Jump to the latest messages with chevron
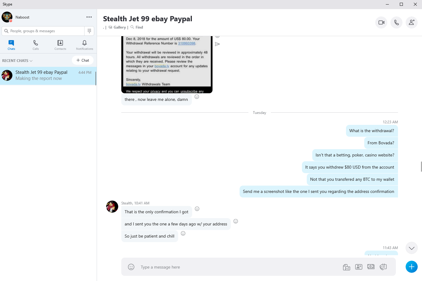 (x=412, y=248)
